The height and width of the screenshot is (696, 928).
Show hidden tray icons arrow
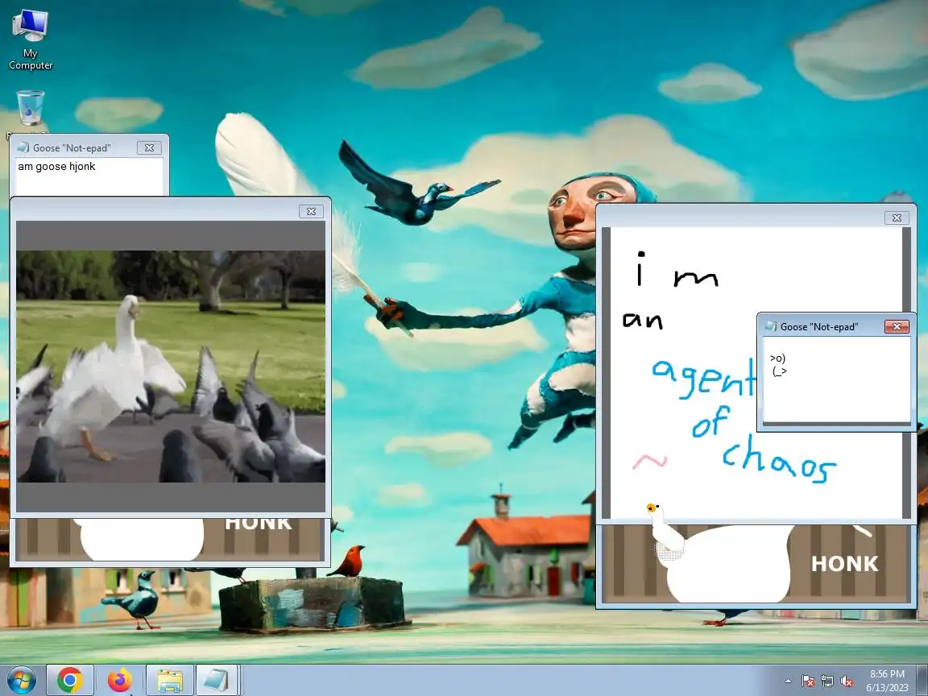788,681
